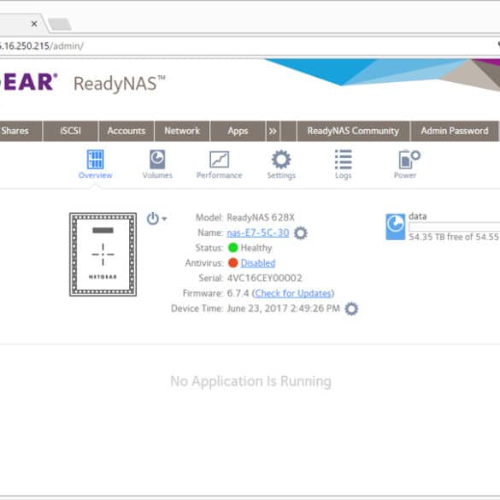
Task: Open the ReadyNAS Community tab
Action: 353,131
